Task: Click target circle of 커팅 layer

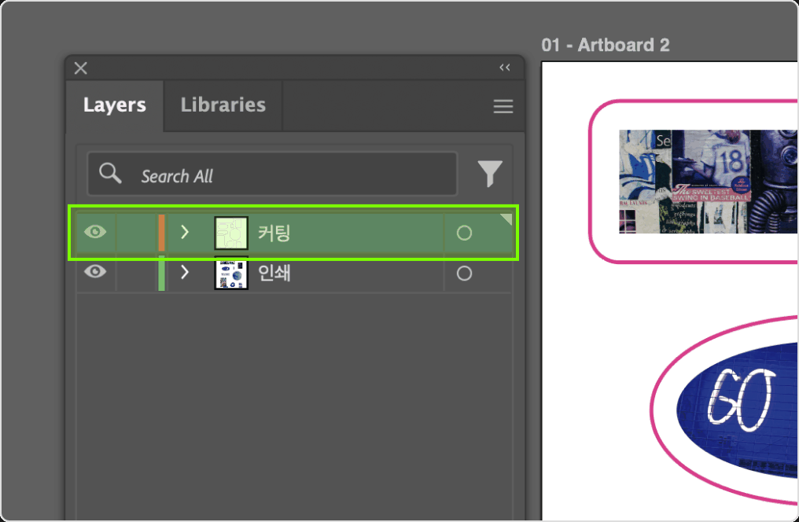Action: [x=464, y=233]
